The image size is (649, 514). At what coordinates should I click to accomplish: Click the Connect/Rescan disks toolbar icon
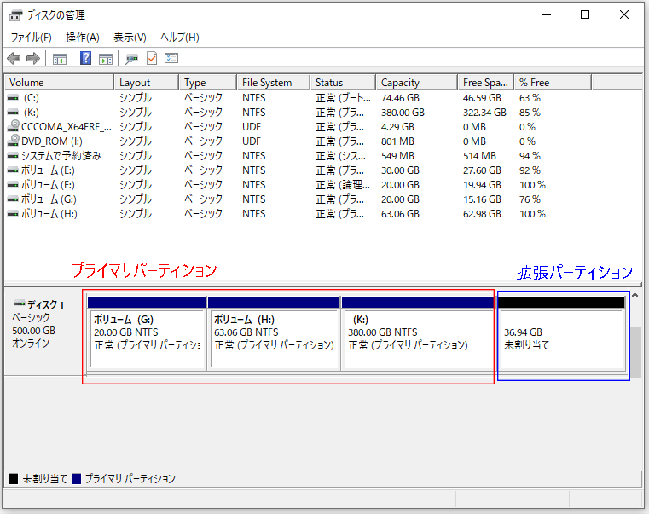[x=131, y=59]
